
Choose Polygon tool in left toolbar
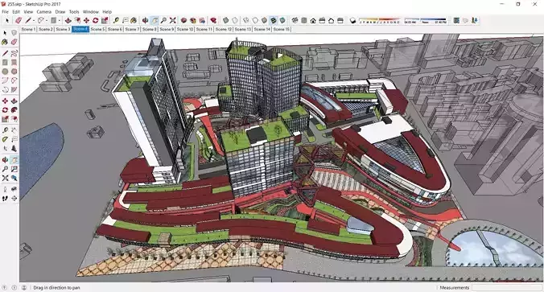pyautogui.click(x=14, y=72)
